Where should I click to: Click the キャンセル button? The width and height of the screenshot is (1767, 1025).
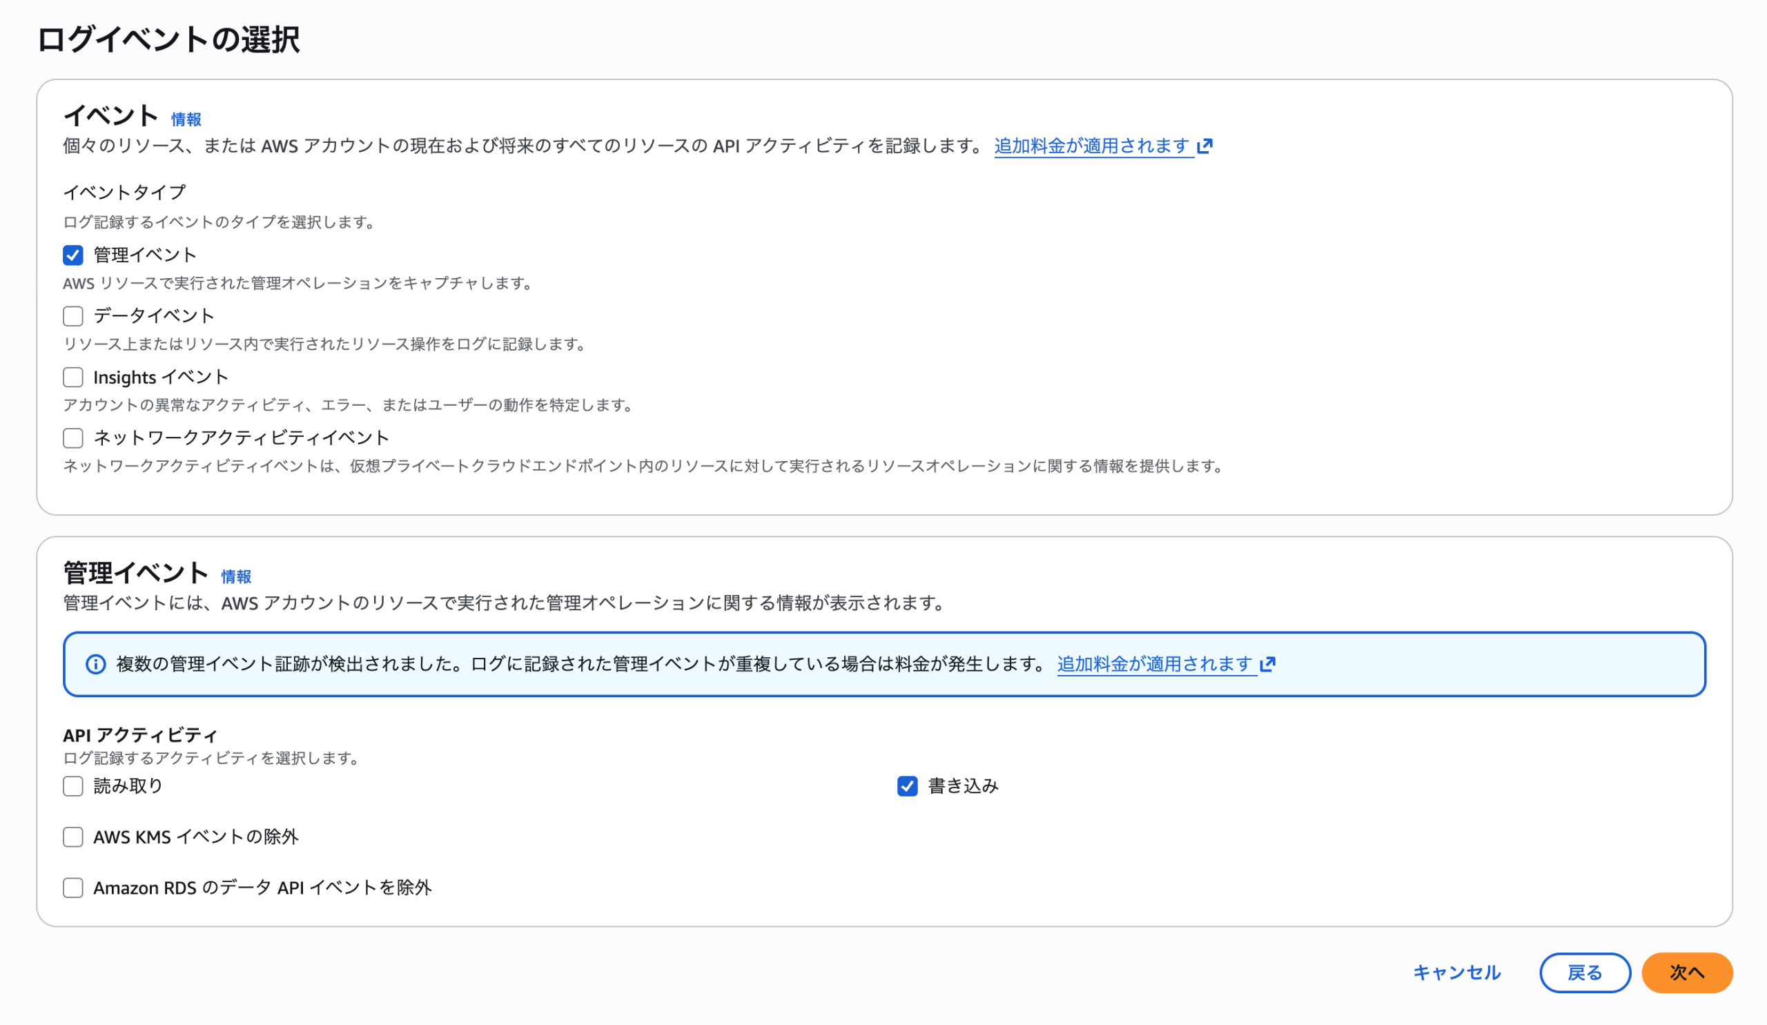pos(1457,973)
